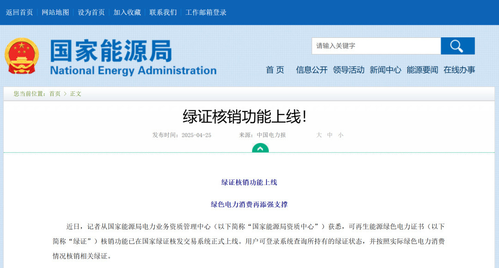This screenshot has height=268, width=499.
Task: Click the search magnifier button
Action: coord(457,46)
